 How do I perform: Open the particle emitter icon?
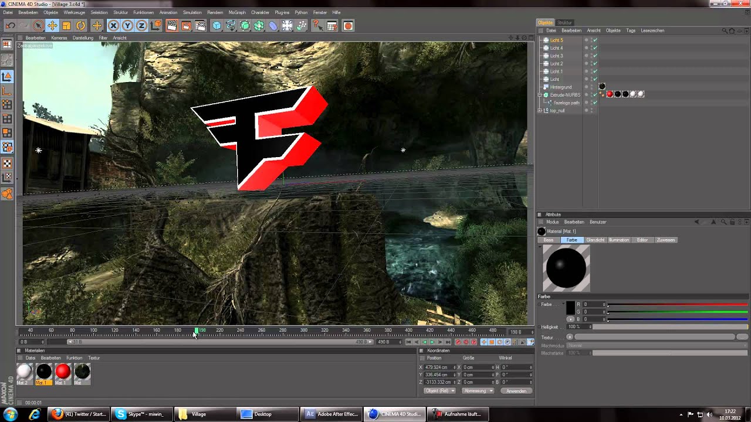[x=302, y=26]
